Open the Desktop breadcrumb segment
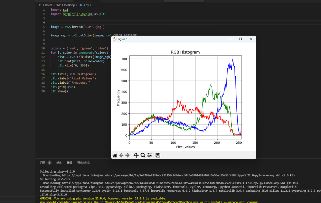Image resolution: width=321 pixels, height=203 pixels. pyautogui.click(x=69, y=5)
